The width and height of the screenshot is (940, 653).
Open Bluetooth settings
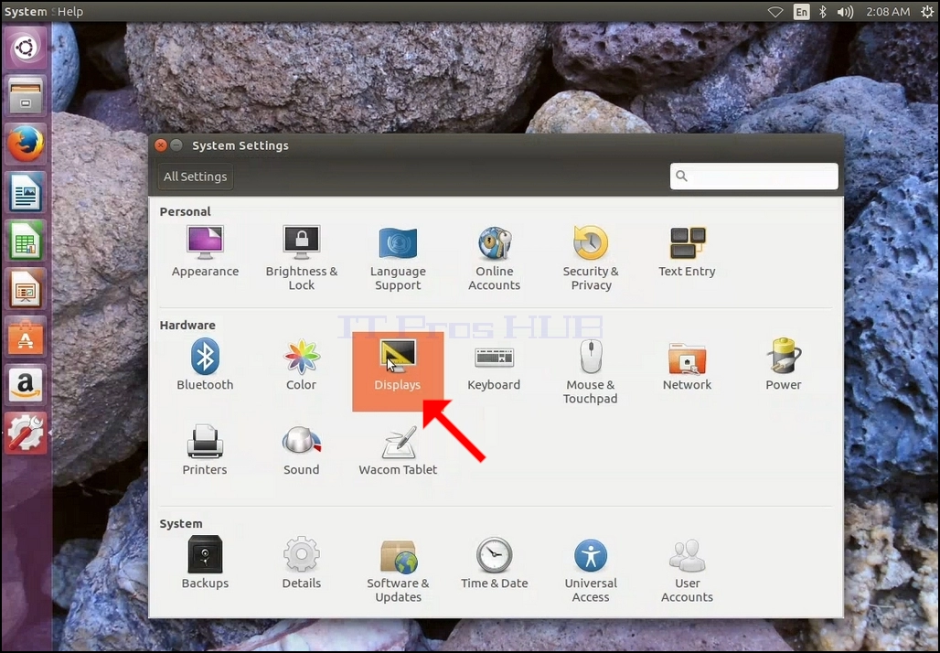(x=205, y=365)
